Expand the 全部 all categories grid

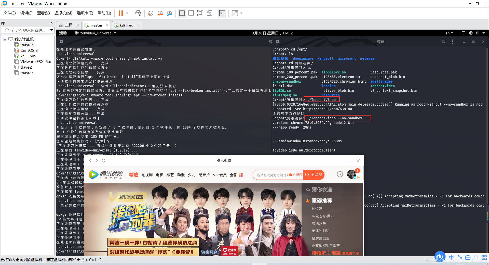tap(236, 175)
